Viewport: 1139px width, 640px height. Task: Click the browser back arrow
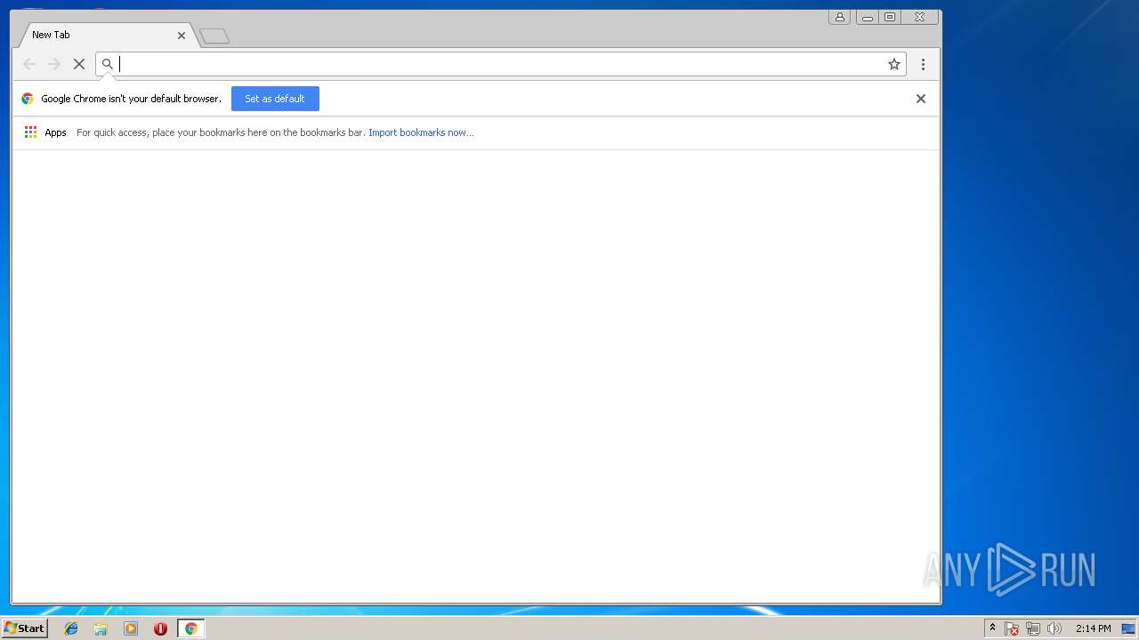pyautogui.click(x=29, y=64)
